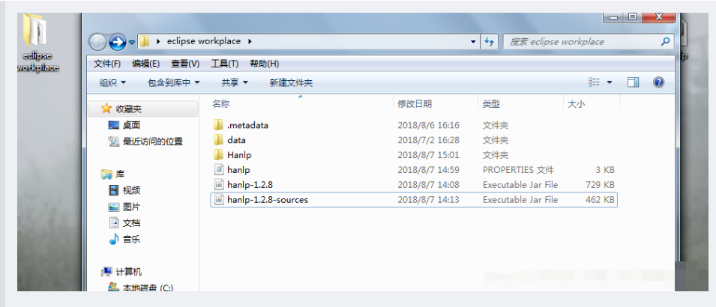This screenshot has width=716, height=307.
Task: Open the 帮助(H) menu
Action: (265, 64)
